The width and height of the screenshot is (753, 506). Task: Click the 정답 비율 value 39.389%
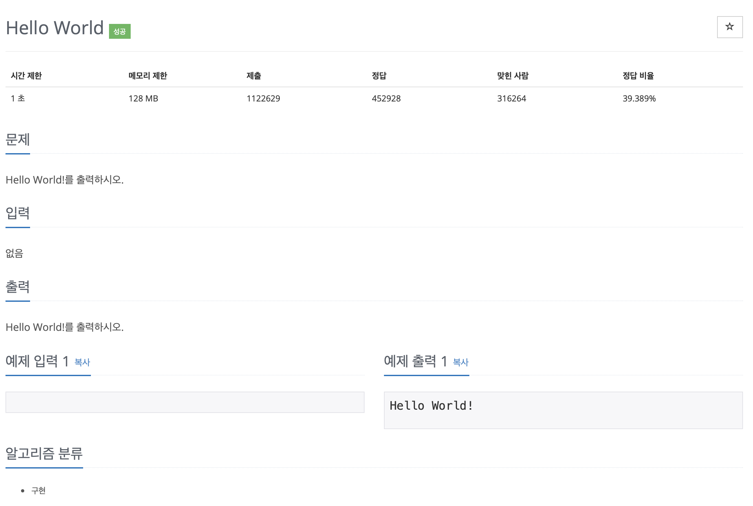point(639,99)
